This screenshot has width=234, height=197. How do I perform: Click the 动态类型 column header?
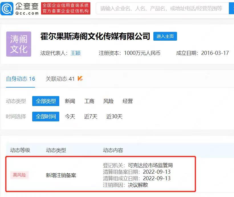click(56, 150)
